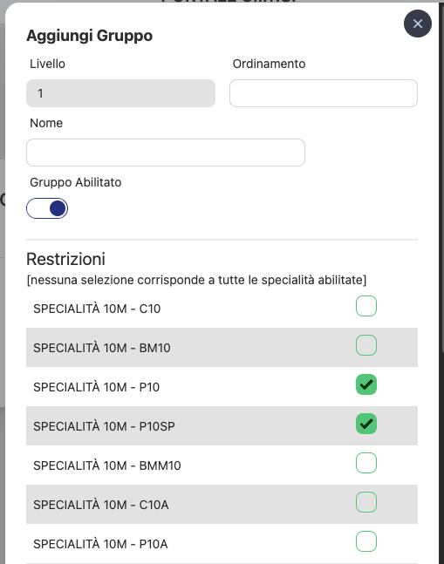Viewport: 444px width, 564px height.
Task: Close the Aggiungi Gruppo dialog
Action: coord(417,24)
